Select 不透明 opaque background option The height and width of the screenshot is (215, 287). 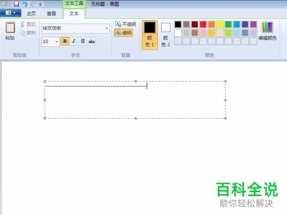tap(125, 24)
